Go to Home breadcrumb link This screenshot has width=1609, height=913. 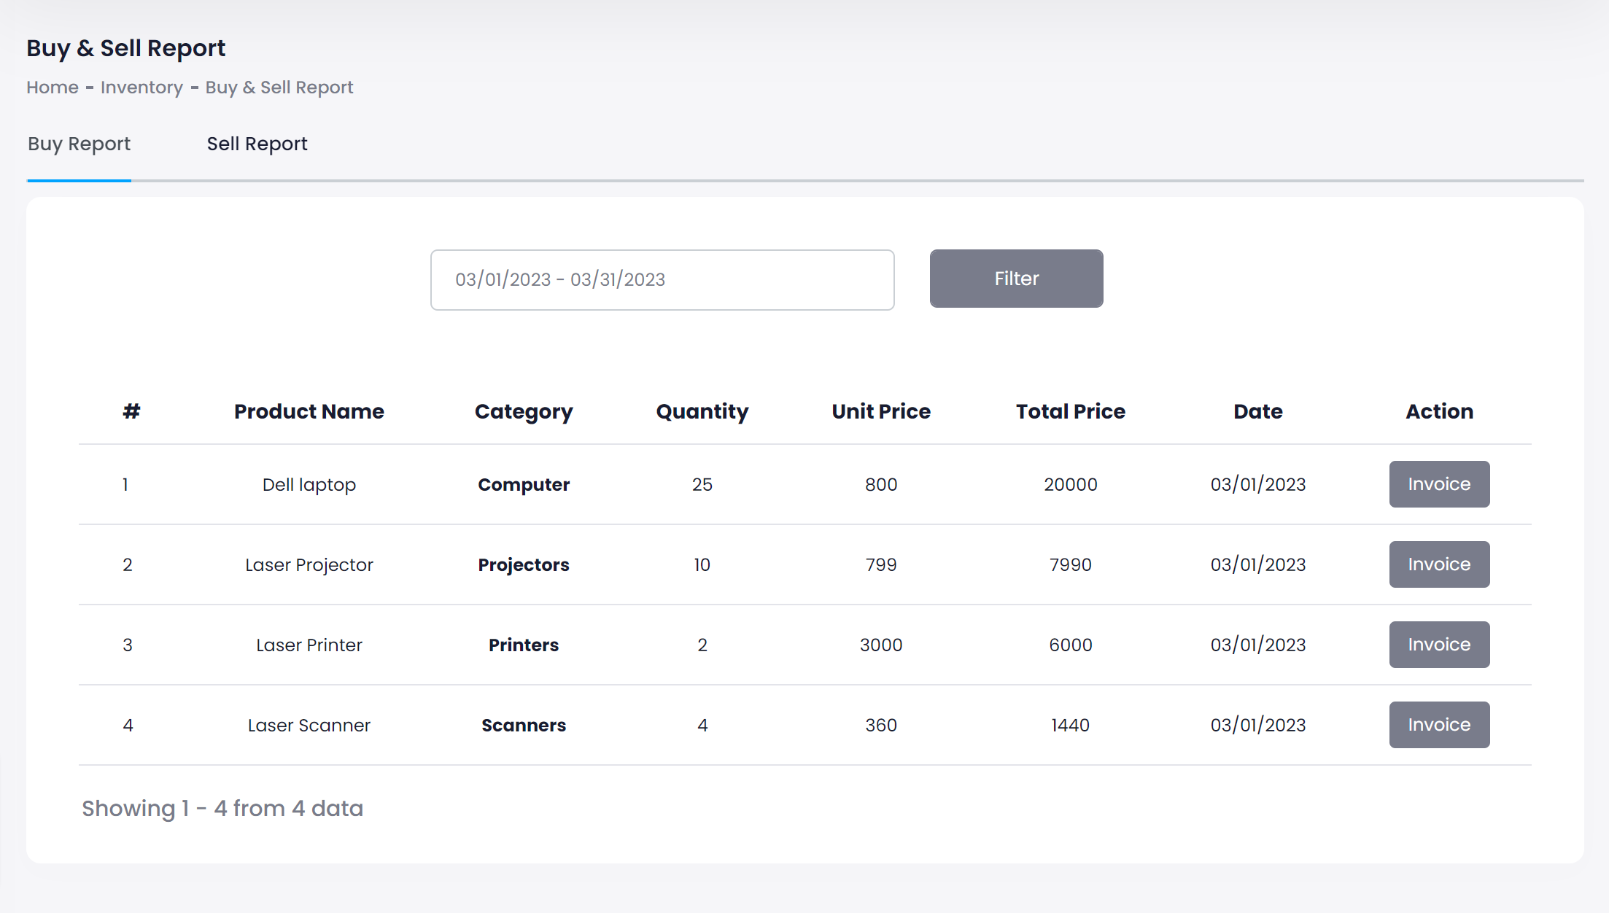53,88
